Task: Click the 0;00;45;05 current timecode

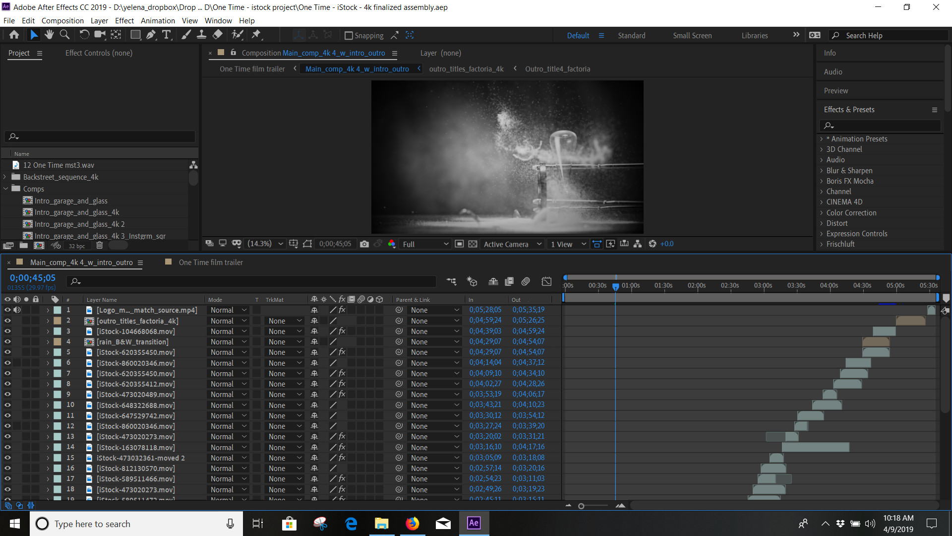Action: (33, 278)
